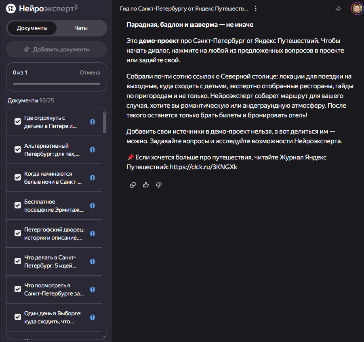Viewport: 364px width, 342px height.
Task: Uncheck Альтернативный Петербург document
Action: coord(18,149)
